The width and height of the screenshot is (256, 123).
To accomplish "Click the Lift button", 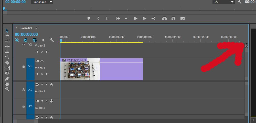I will 164,19.
